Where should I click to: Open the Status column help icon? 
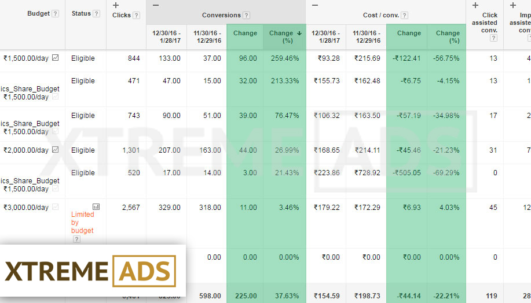pos(96,13)
